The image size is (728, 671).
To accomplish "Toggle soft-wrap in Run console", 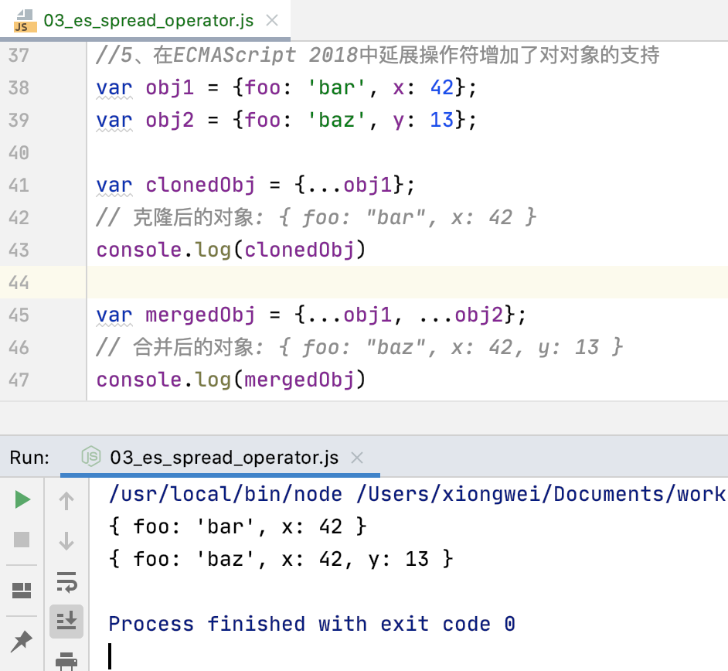I will coord(66,582).
